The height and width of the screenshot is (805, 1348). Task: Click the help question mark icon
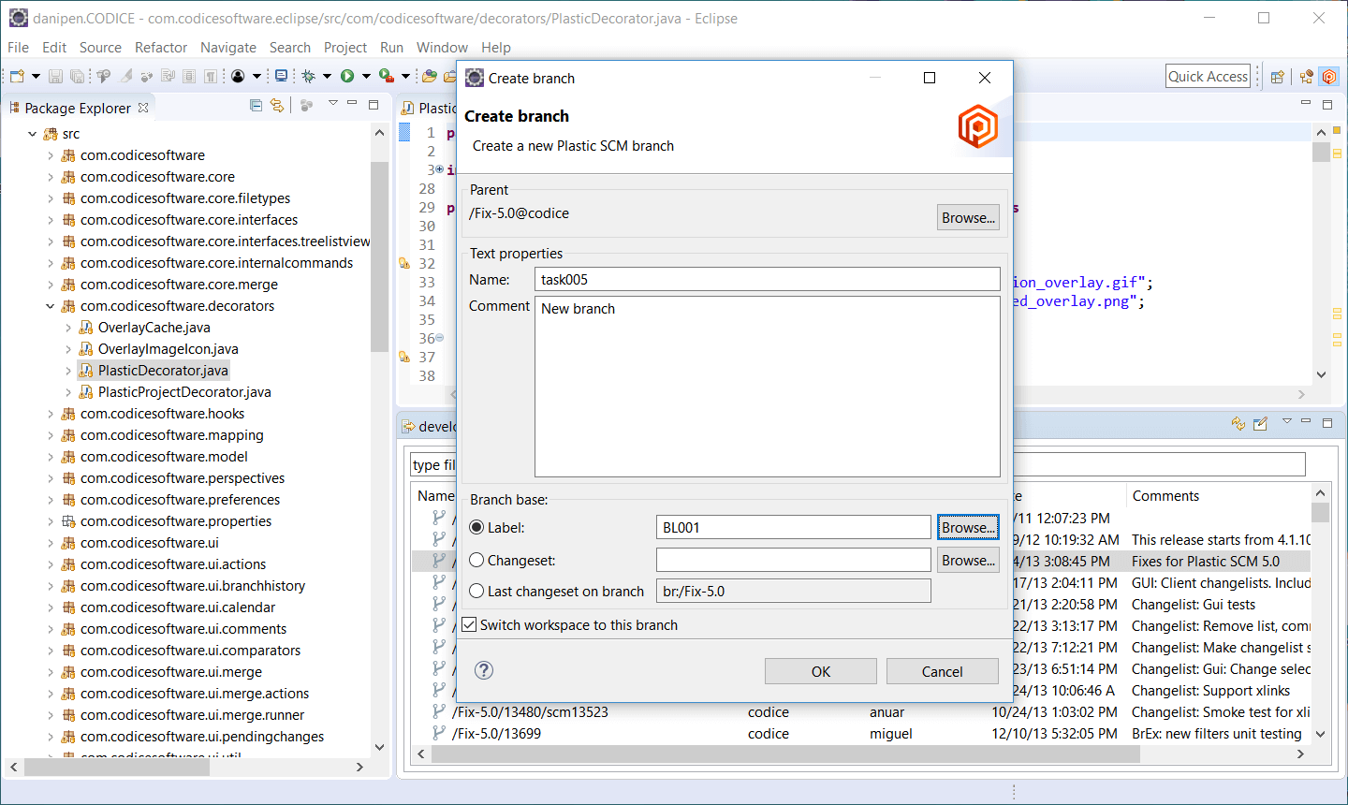484,670
